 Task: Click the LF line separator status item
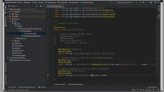pyautogui.click(x=138, y=90)
